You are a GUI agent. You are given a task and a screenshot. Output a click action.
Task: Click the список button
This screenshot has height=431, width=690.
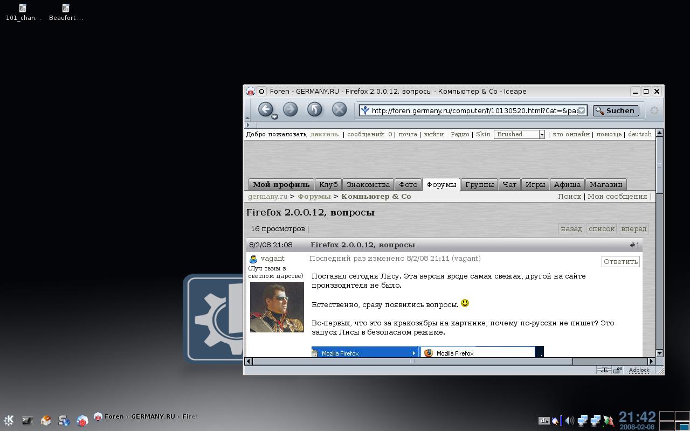tap(602, 228)
